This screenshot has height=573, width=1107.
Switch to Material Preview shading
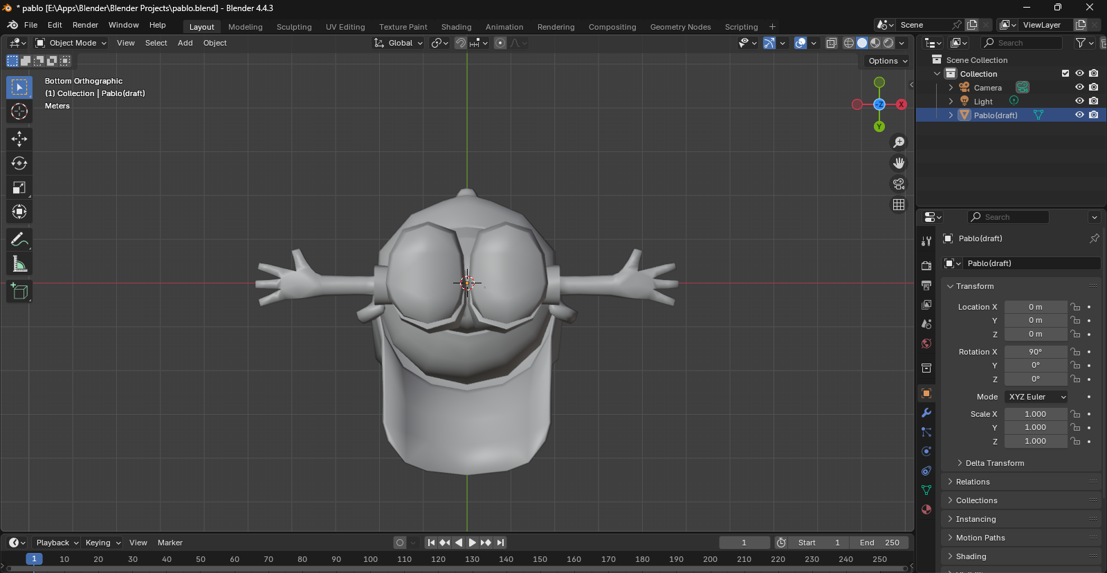(x=875, y=43)
